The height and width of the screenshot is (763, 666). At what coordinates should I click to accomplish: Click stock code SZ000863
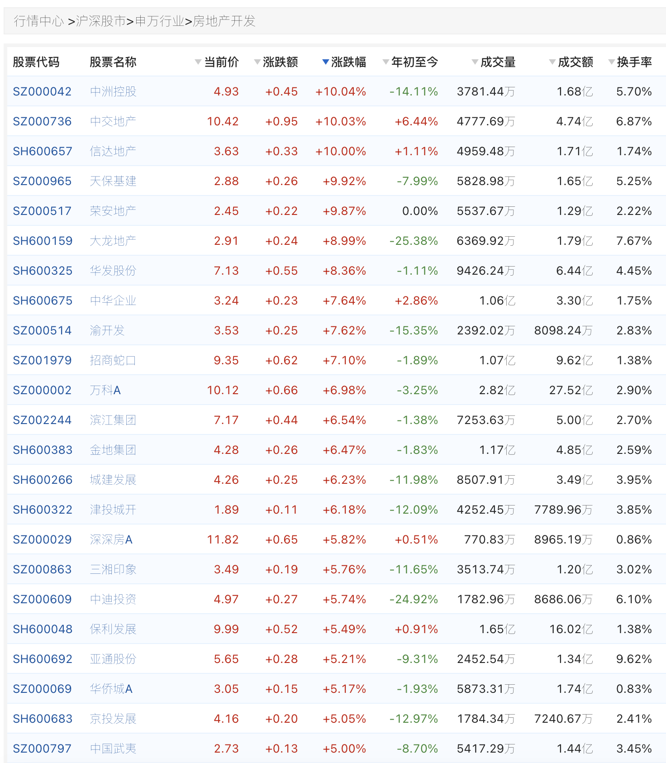(42, 569)
